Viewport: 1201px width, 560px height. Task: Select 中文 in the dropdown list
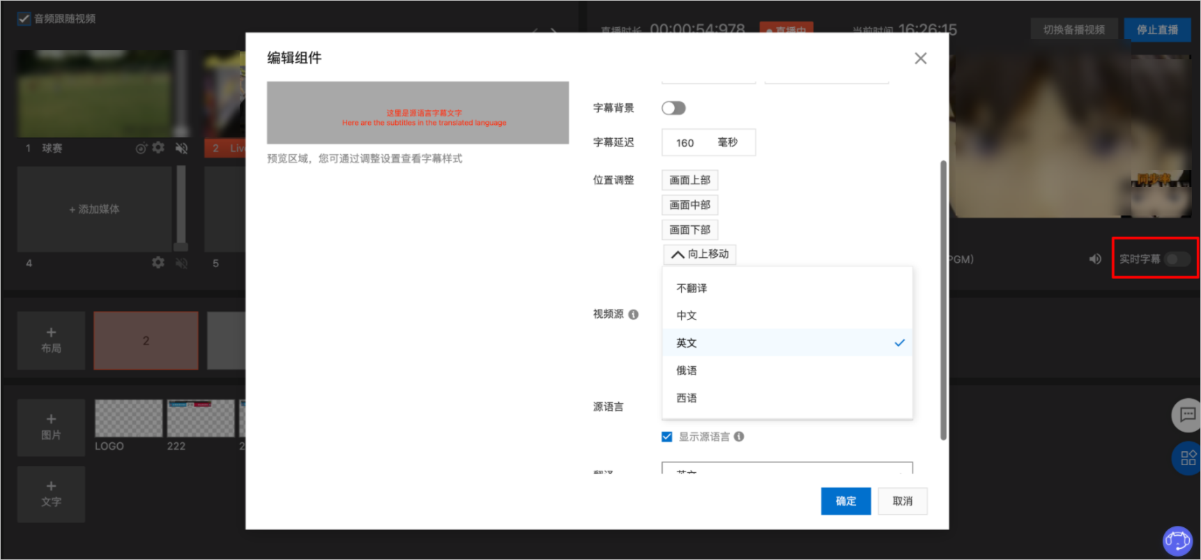787,315
